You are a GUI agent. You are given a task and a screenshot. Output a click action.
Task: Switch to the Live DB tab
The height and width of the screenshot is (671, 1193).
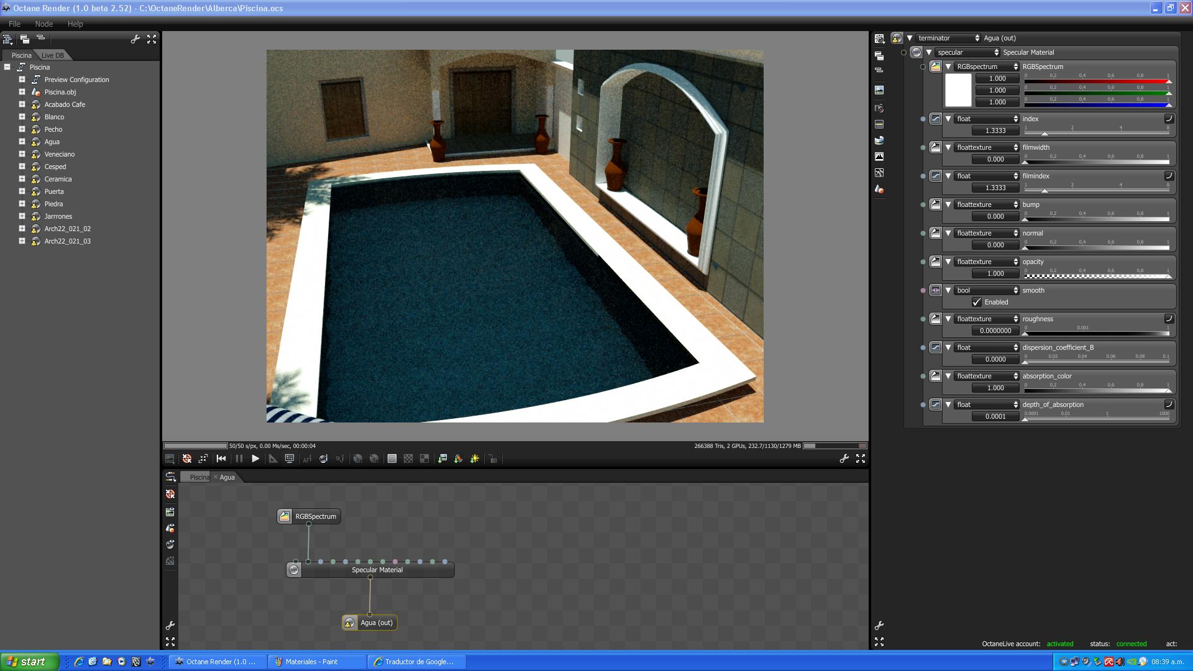(x=53, y=55)
